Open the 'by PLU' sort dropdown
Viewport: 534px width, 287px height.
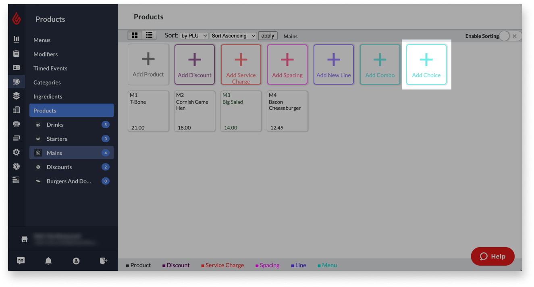click(x=194, y=35)
